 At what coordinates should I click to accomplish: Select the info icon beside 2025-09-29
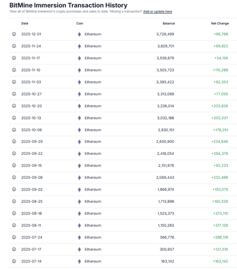pos(14,142)
